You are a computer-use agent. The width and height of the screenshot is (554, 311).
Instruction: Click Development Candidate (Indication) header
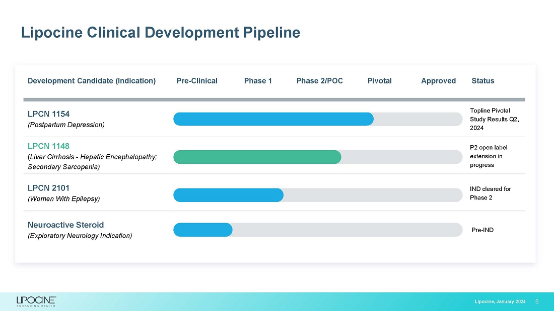[x=92, y=81]
